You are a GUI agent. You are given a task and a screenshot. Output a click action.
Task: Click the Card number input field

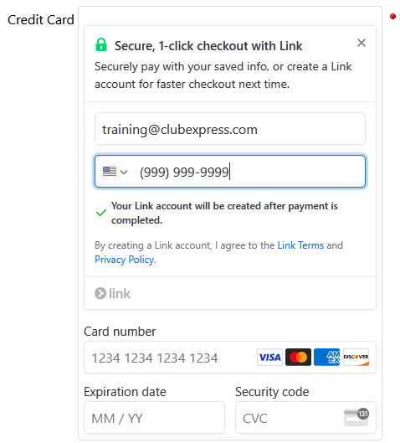(230, 357)
